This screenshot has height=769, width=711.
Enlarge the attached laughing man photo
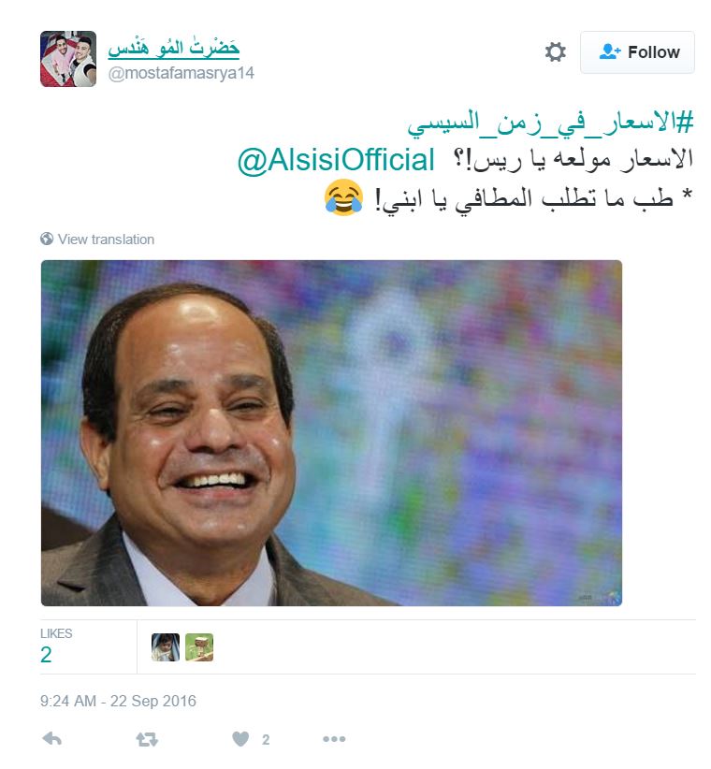tap(331, 433)
